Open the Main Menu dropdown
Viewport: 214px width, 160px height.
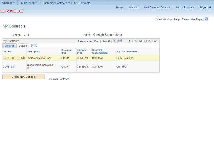[29, 3]
